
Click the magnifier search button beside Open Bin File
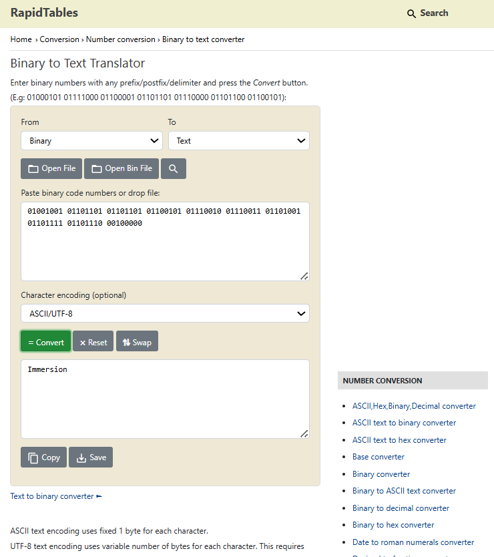173,168
